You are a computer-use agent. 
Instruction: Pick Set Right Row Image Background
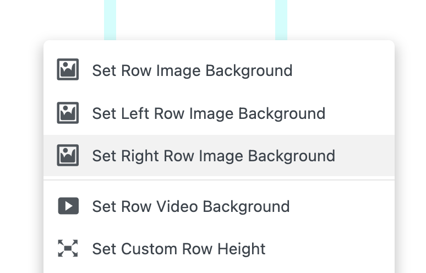point(214,156)
